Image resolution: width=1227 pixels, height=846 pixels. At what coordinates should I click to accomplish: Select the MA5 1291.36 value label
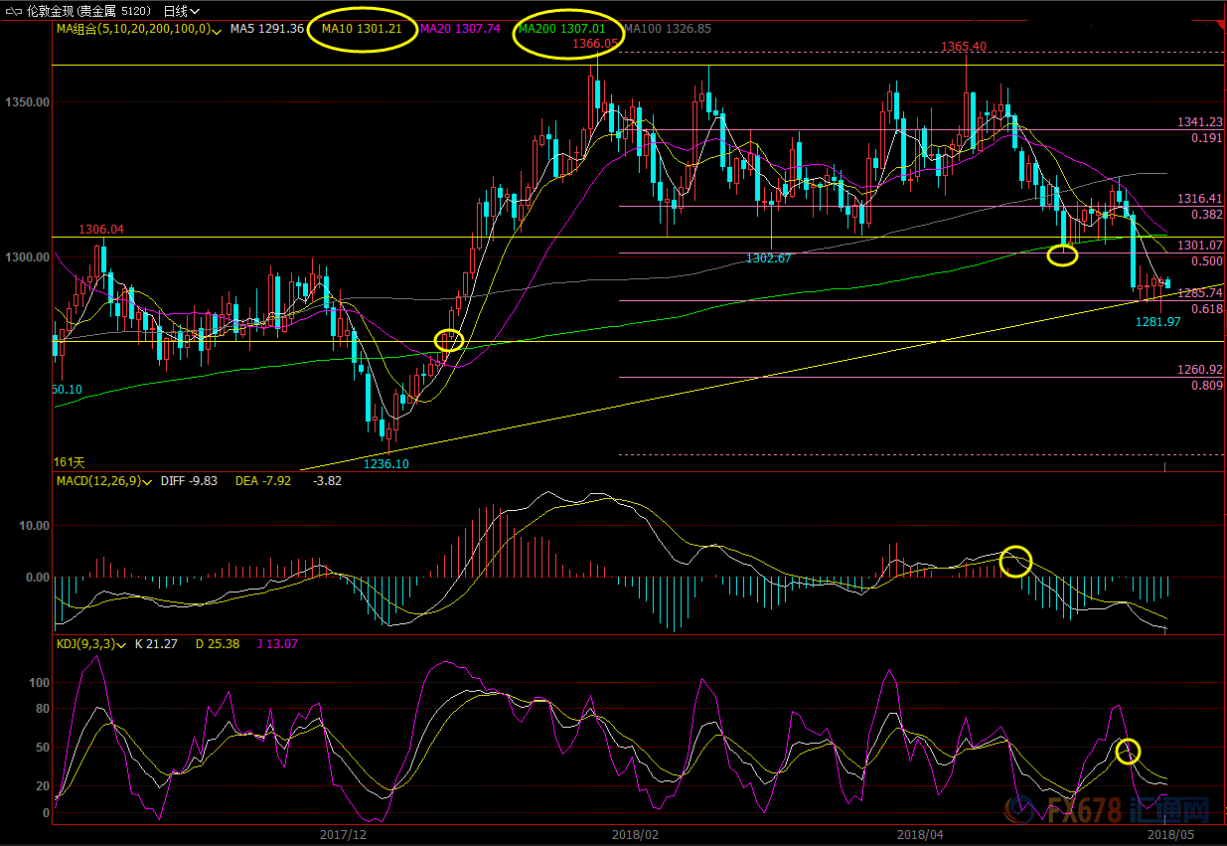267,30
